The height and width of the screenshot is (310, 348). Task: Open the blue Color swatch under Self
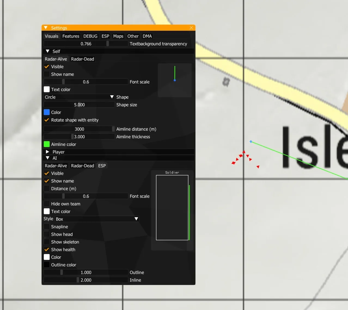[47, 112]
